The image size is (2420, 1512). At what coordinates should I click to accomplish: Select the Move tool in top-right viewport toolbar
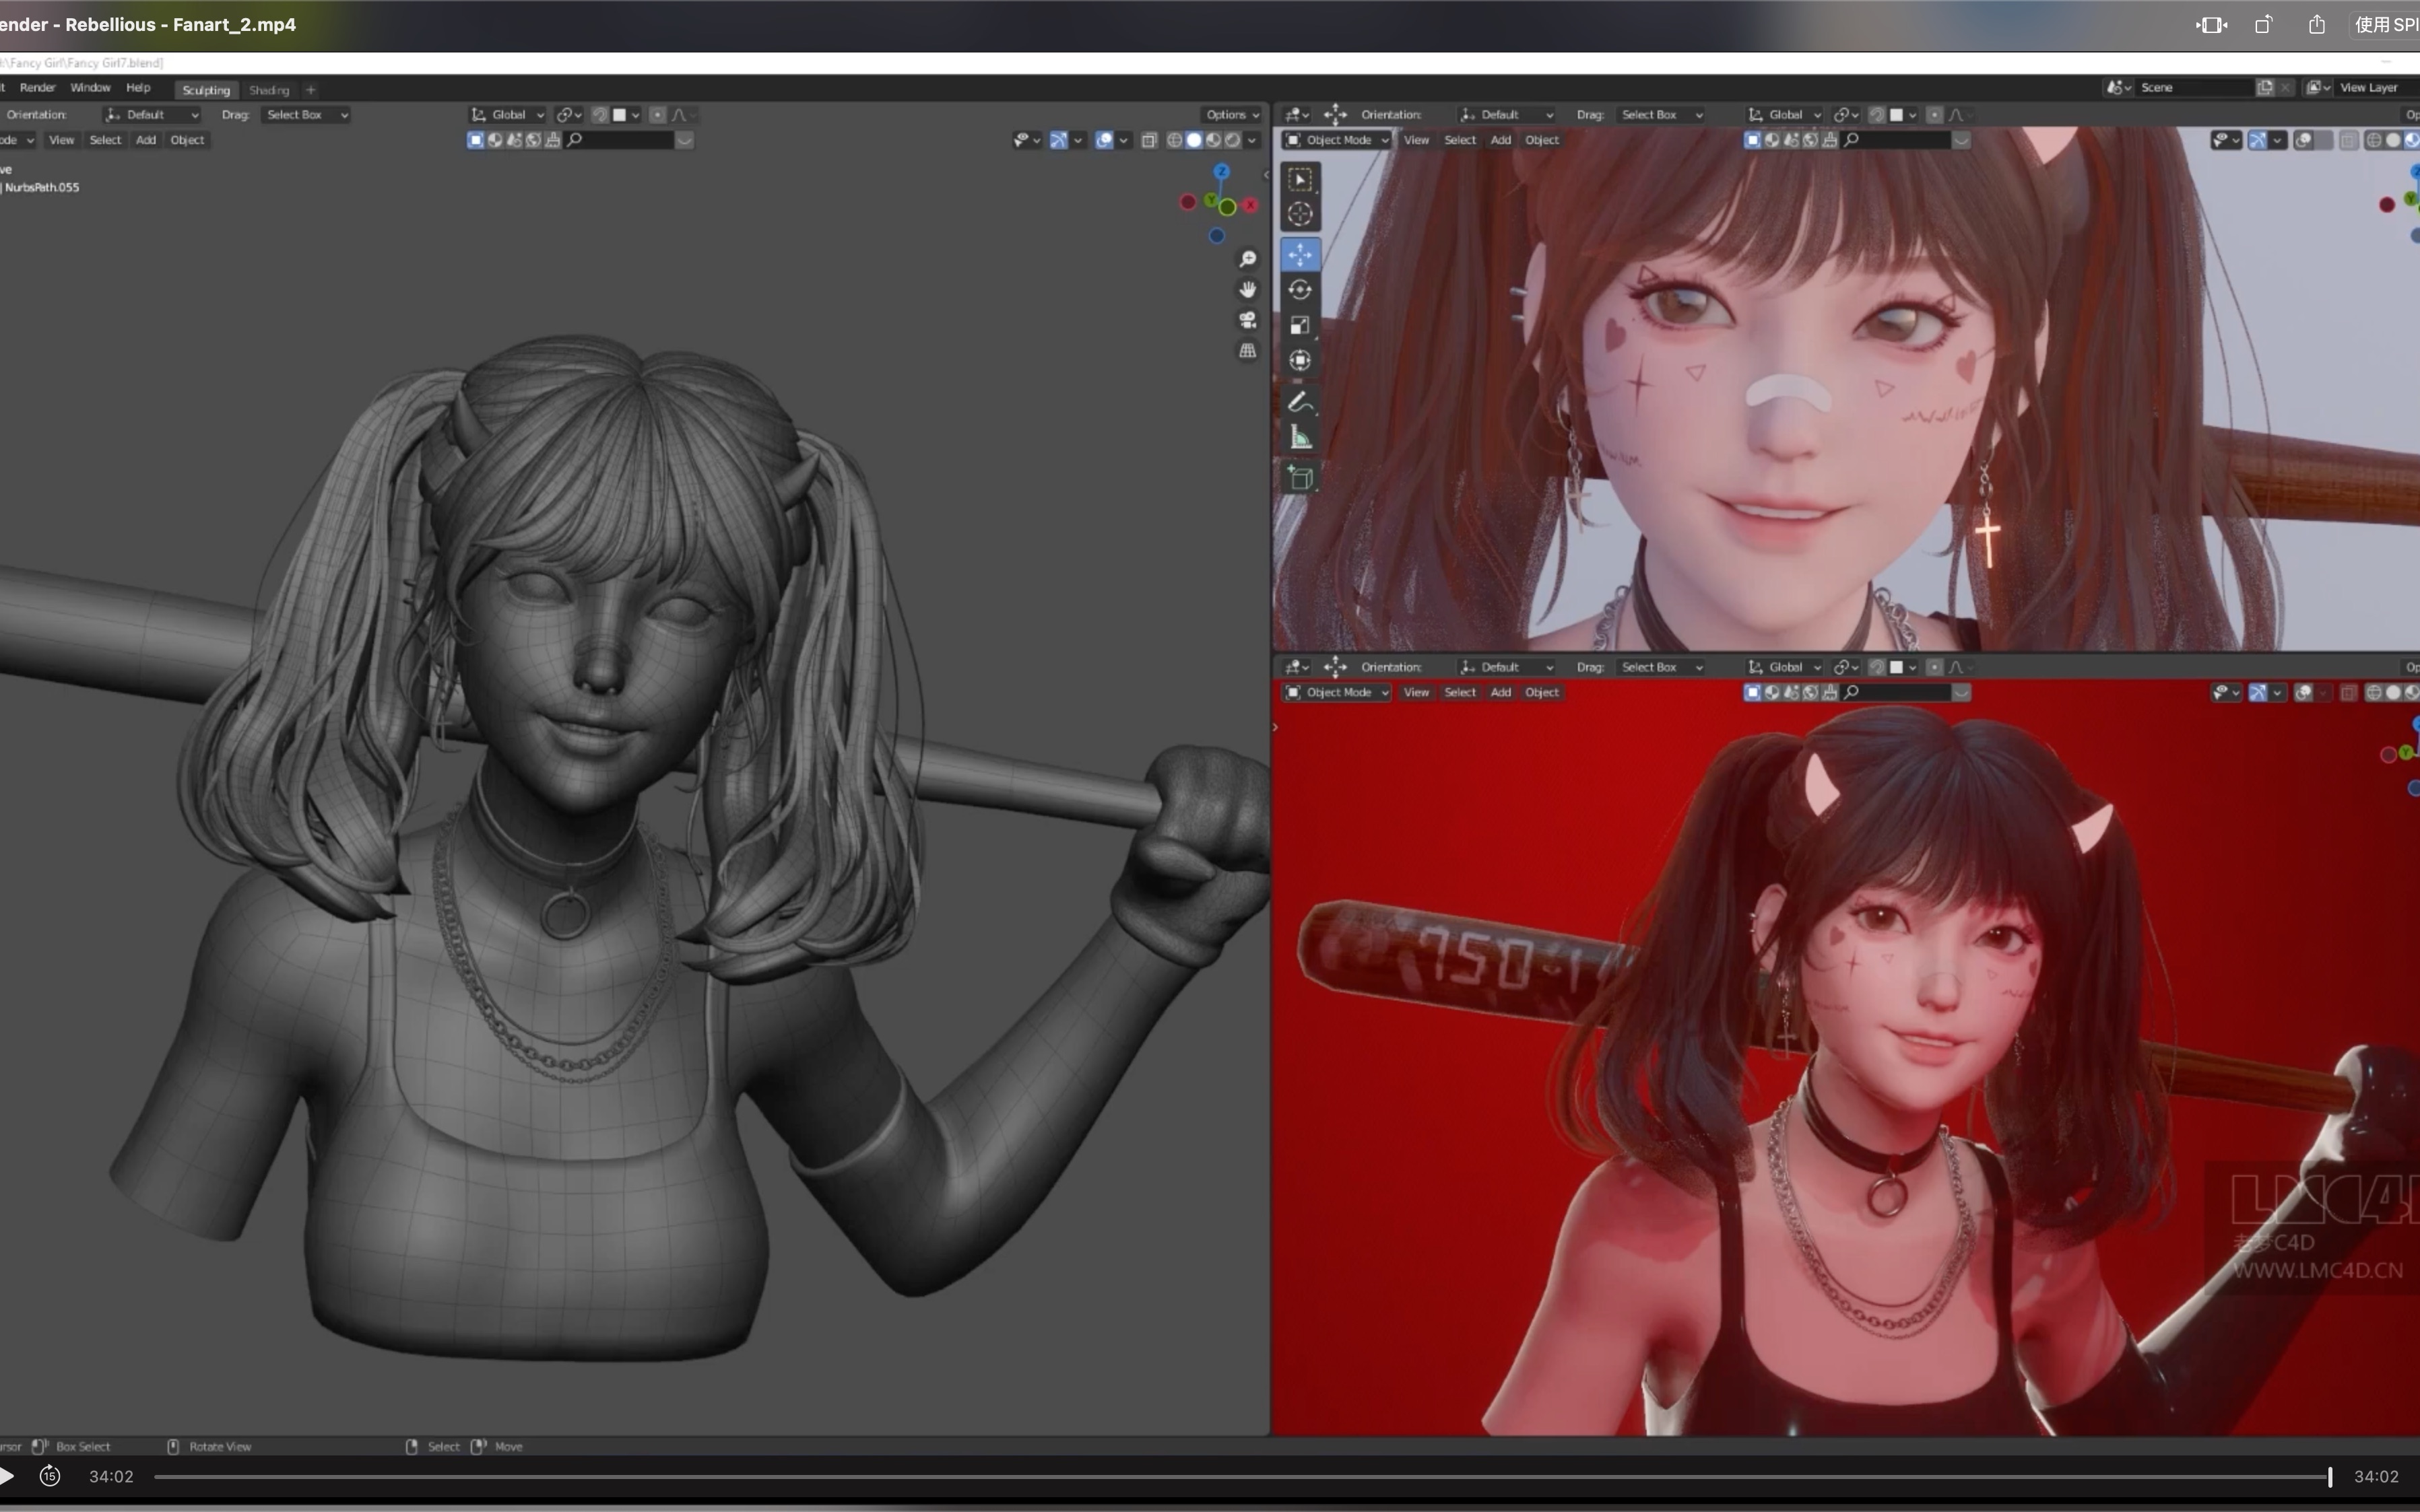pyautogui.click(x=1299, y=255)
